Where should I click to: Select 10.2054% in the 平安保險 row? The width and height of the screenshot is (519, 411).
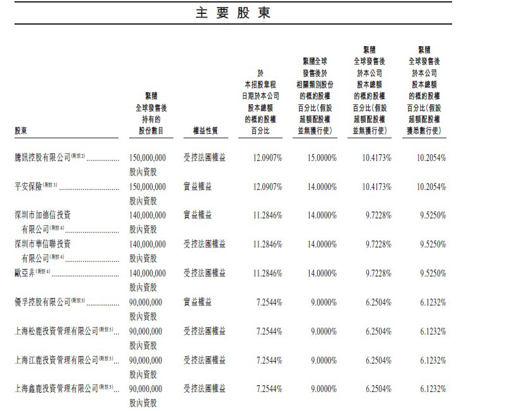[x=431, y=187]
